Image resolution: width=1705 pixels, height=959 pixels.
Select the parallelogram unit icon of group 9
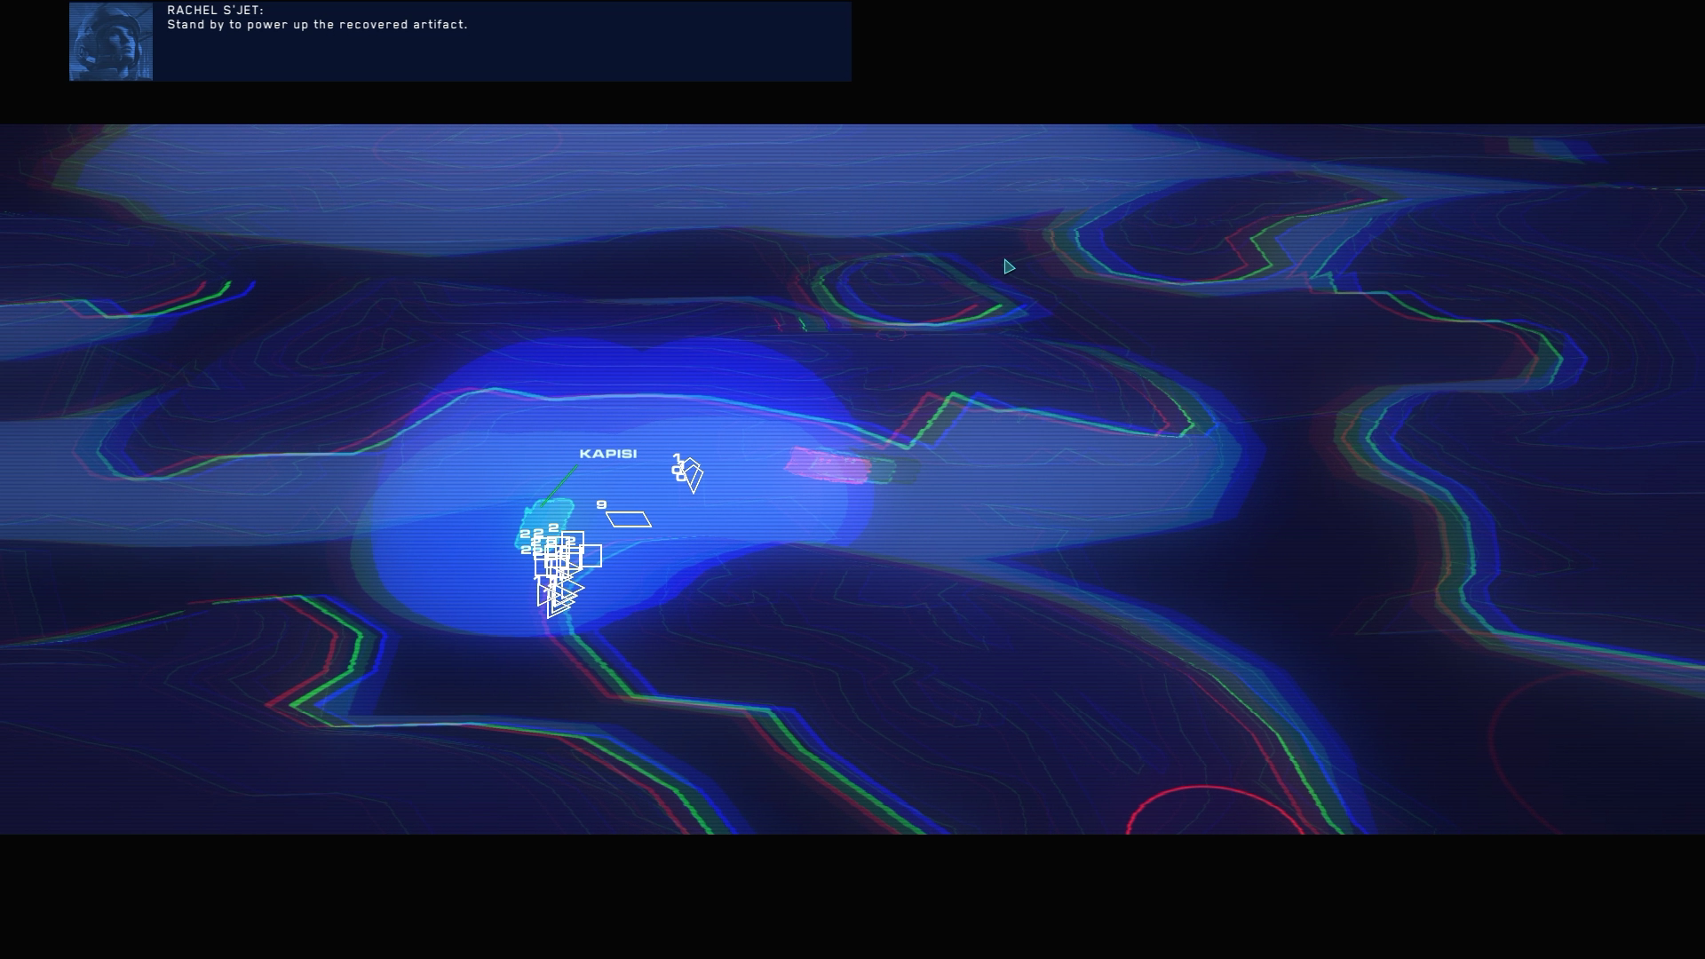629,519
